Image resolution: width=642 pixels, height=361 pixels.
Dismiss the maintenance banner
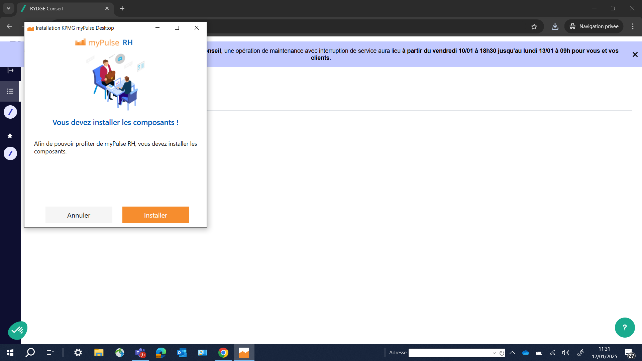pyautogui.click(x=635, y=54)
